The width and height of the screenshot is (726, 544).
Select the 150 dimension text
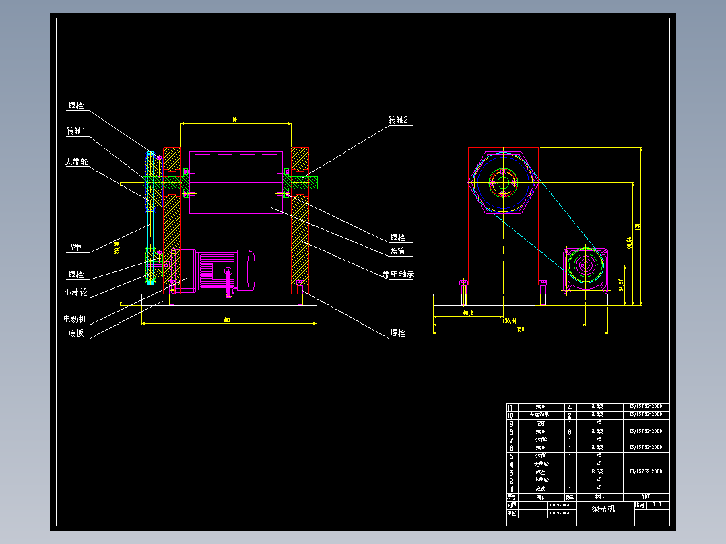pos(521,329)
